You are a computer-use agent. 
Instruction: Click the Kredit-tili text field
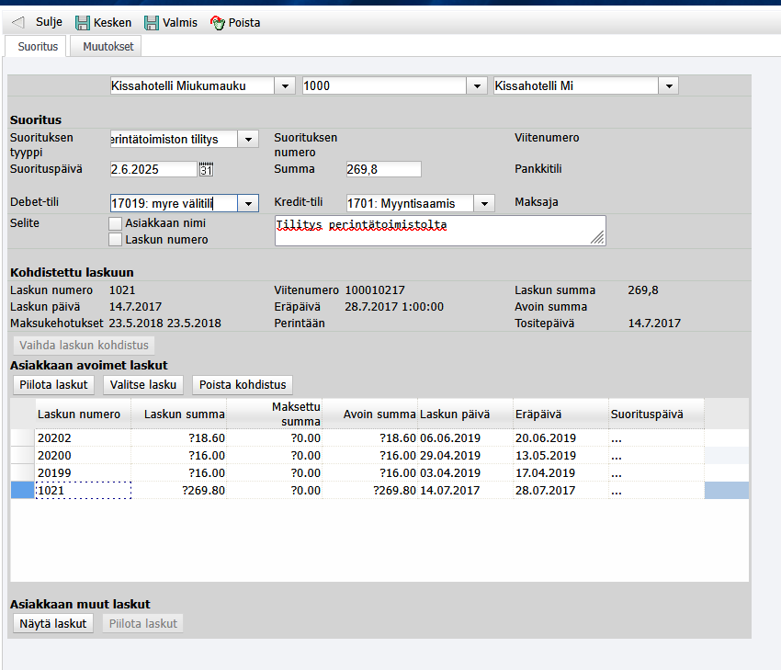pos(410,203)
